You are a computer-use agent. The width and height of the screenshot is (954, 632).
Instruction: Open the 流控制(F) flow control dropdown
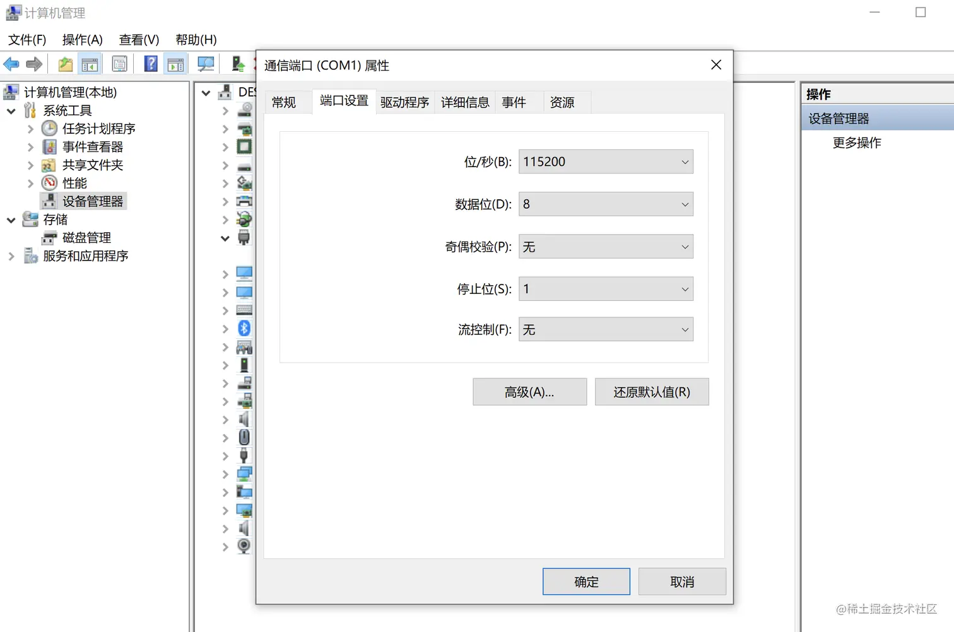tap(606, 329)
